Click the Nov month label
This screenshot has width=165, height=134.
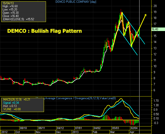(38, 132)
